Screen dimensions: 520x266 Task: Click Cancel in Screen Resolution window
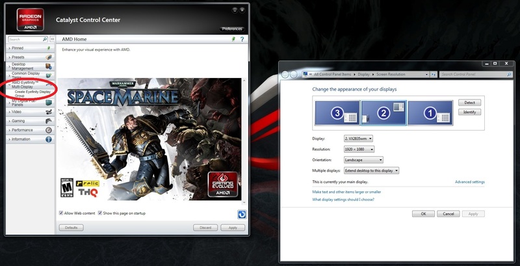pos(448,214)
